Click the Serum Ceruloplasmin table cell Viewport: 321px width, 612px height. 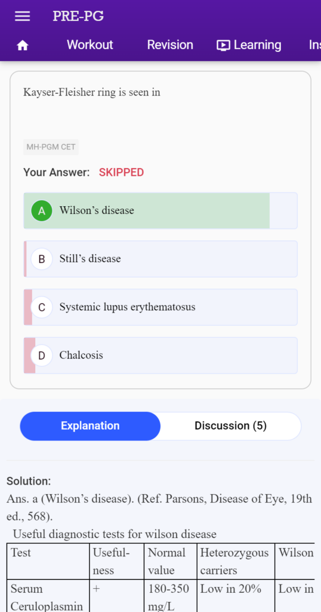(x=48, y=596)
